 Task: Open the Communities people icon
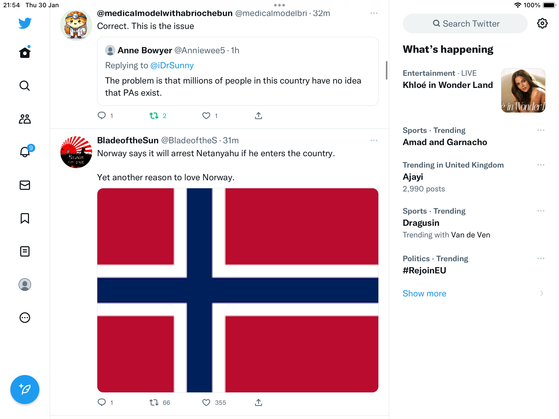point(25,119)
